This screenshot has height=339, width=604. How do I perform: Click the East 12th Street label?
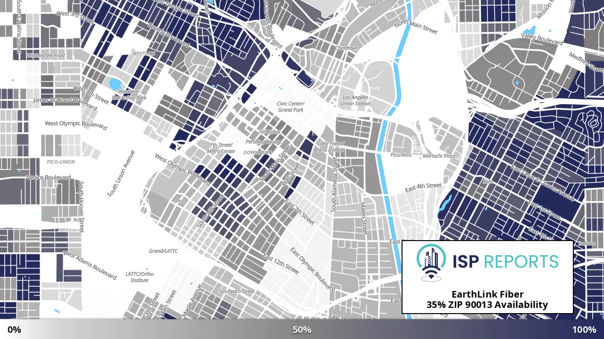(x=281, y=264)
